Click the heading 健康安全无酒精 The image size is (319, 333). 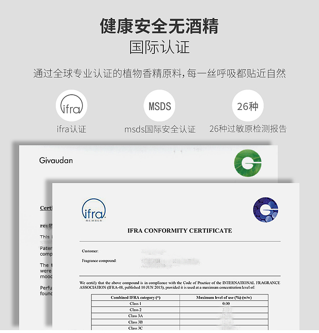[x=159, y=26]
